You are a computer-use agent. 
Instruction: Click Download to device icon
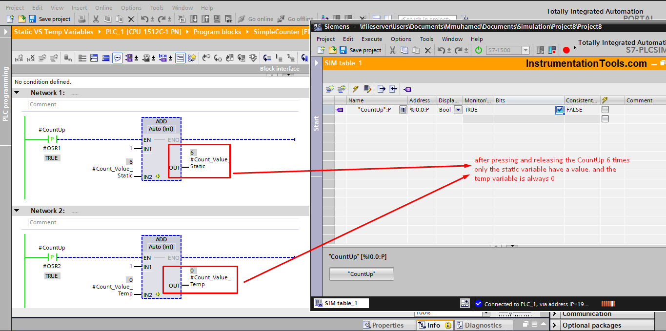pos(193,19)
